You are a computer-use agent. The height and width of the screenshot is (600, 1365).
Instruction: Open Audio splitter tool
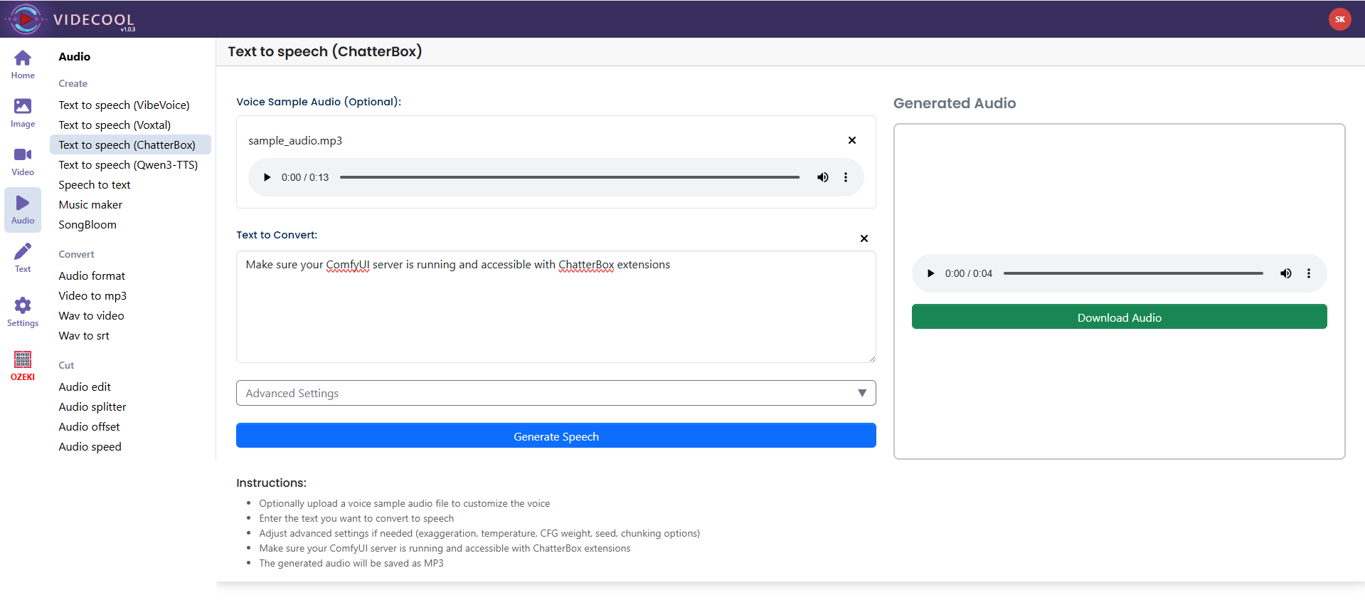92,407
